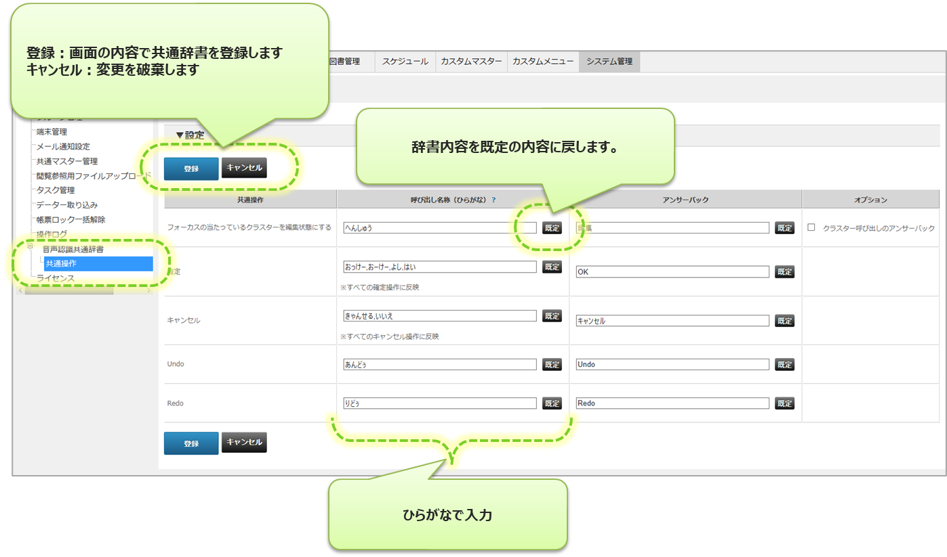Select メール通知設定 in the sidebar
This screenshot has height=557, width=947.
[x=63, y=147]
